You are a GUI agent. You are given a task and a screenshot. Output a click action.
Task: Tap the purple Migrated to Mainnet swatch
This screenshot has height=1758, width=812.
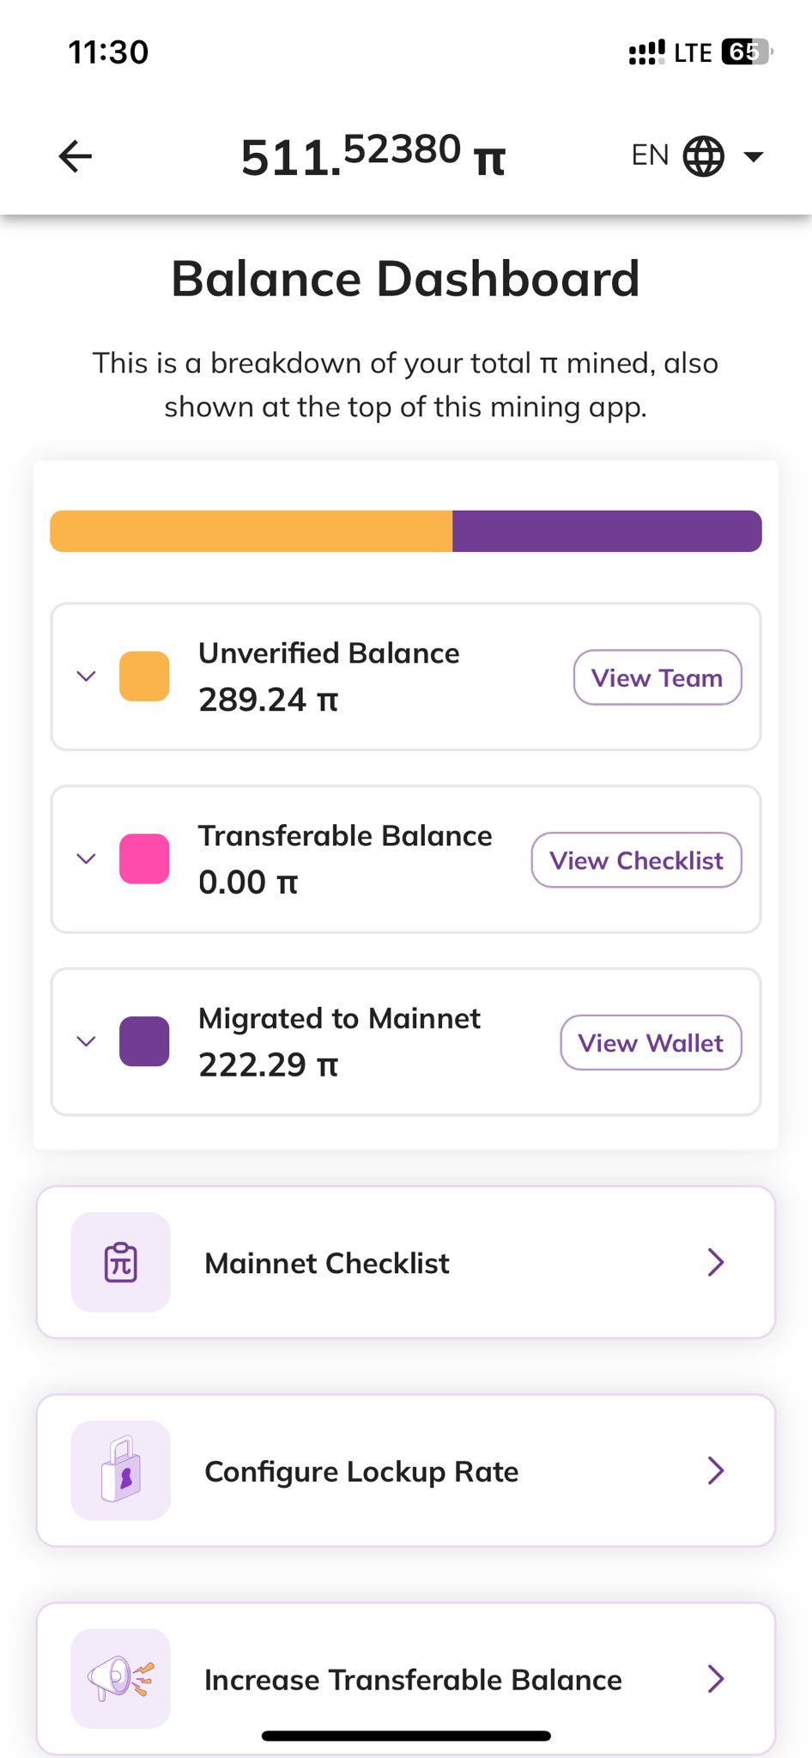pyautogui.click(x=144, y=1041)
